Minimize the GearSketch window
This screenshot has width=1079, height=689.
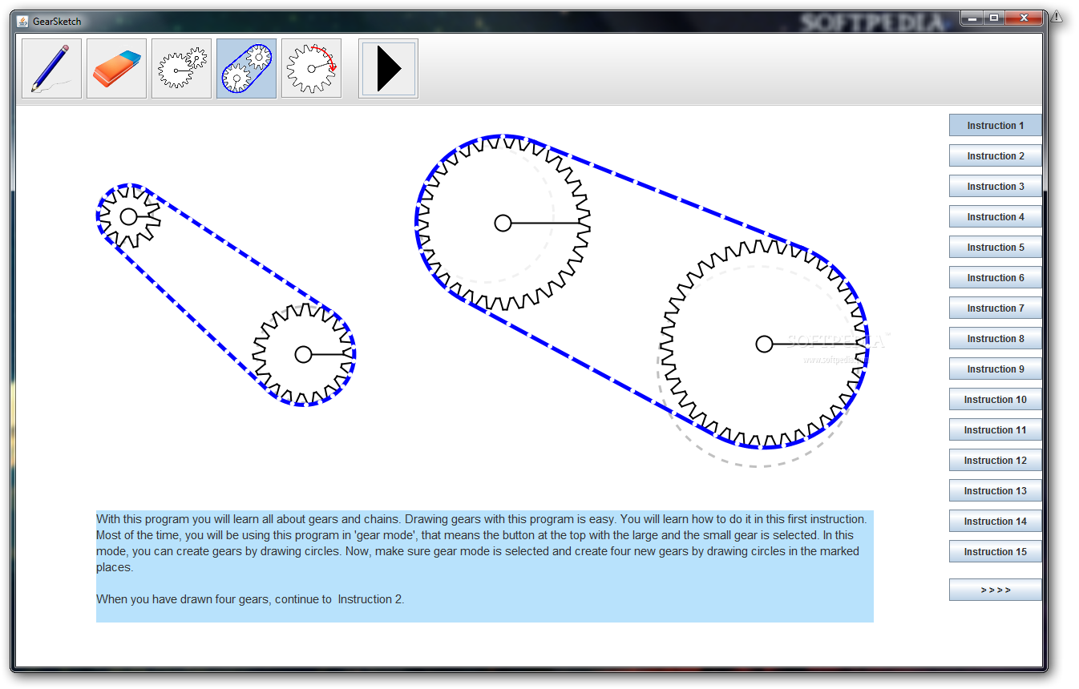pos(972,18)
